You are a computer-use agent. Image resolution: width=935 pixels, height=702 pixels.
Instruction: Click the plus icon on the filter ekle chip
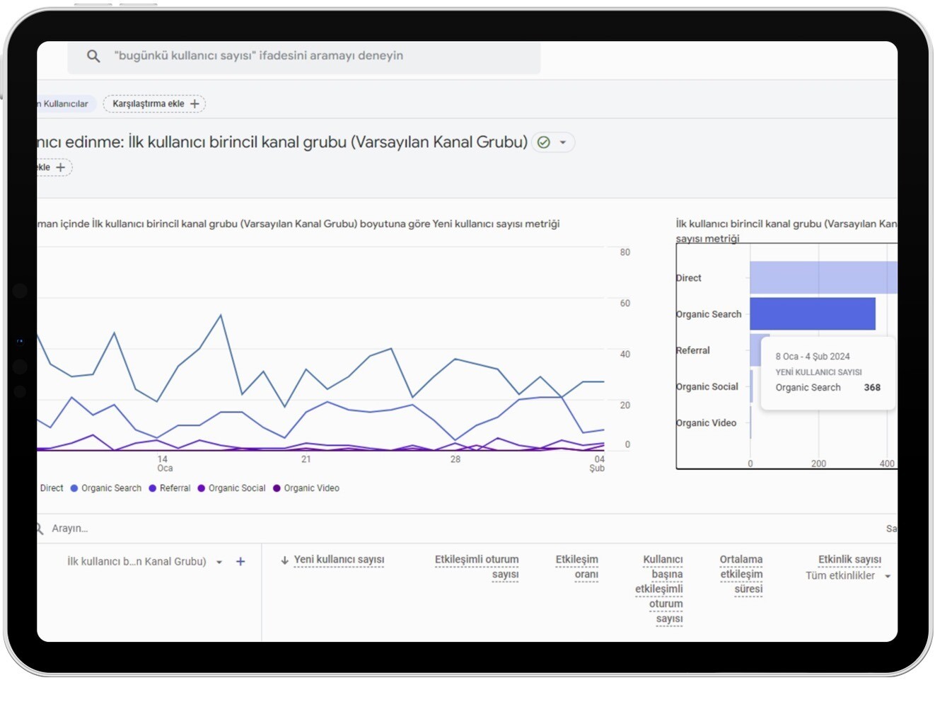[x=61, y=168]
